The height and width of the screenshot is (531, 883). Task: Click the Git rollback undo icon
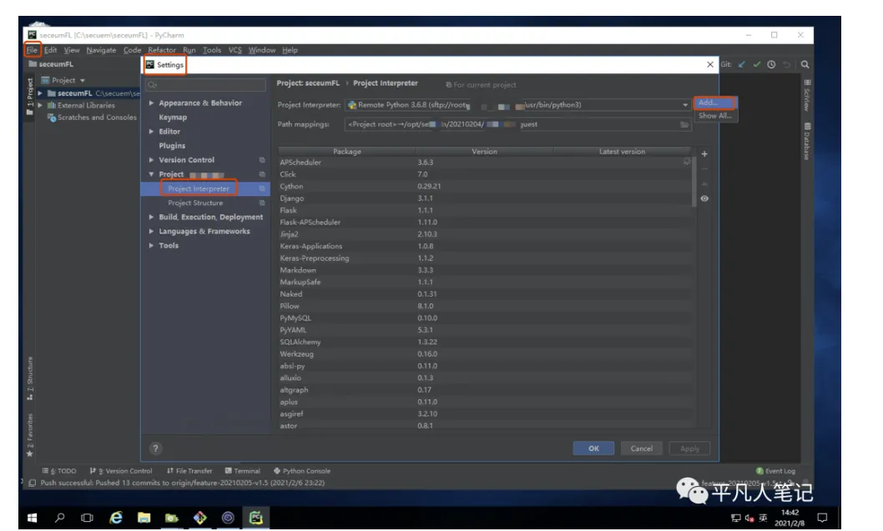[x=787, y=65]
